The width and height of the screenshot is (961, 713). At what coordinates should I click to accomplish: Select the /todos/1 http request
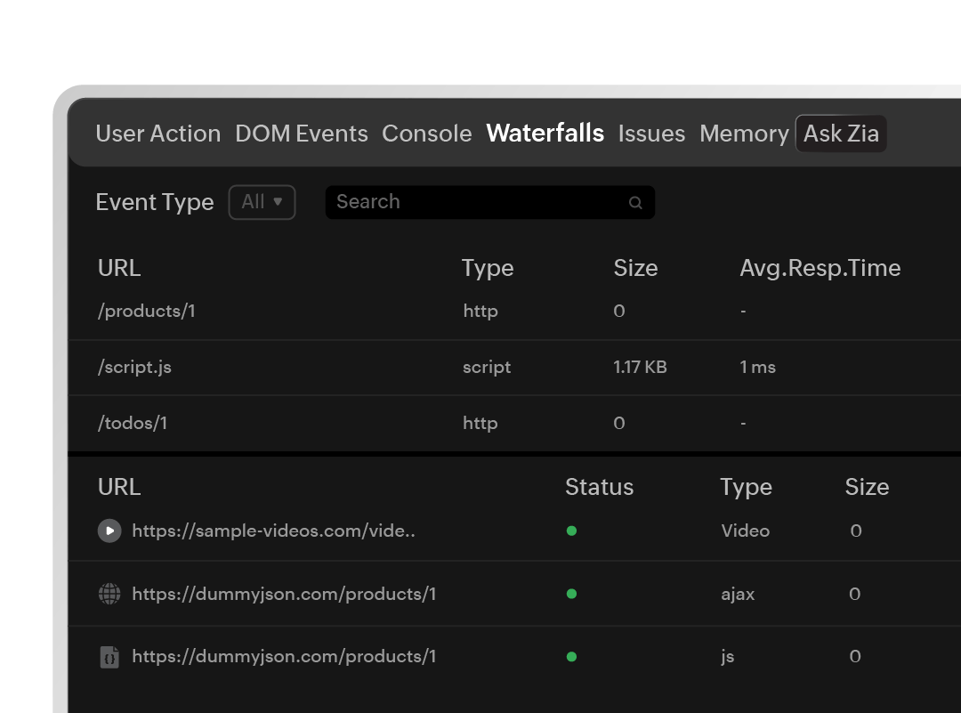(132, 423)
